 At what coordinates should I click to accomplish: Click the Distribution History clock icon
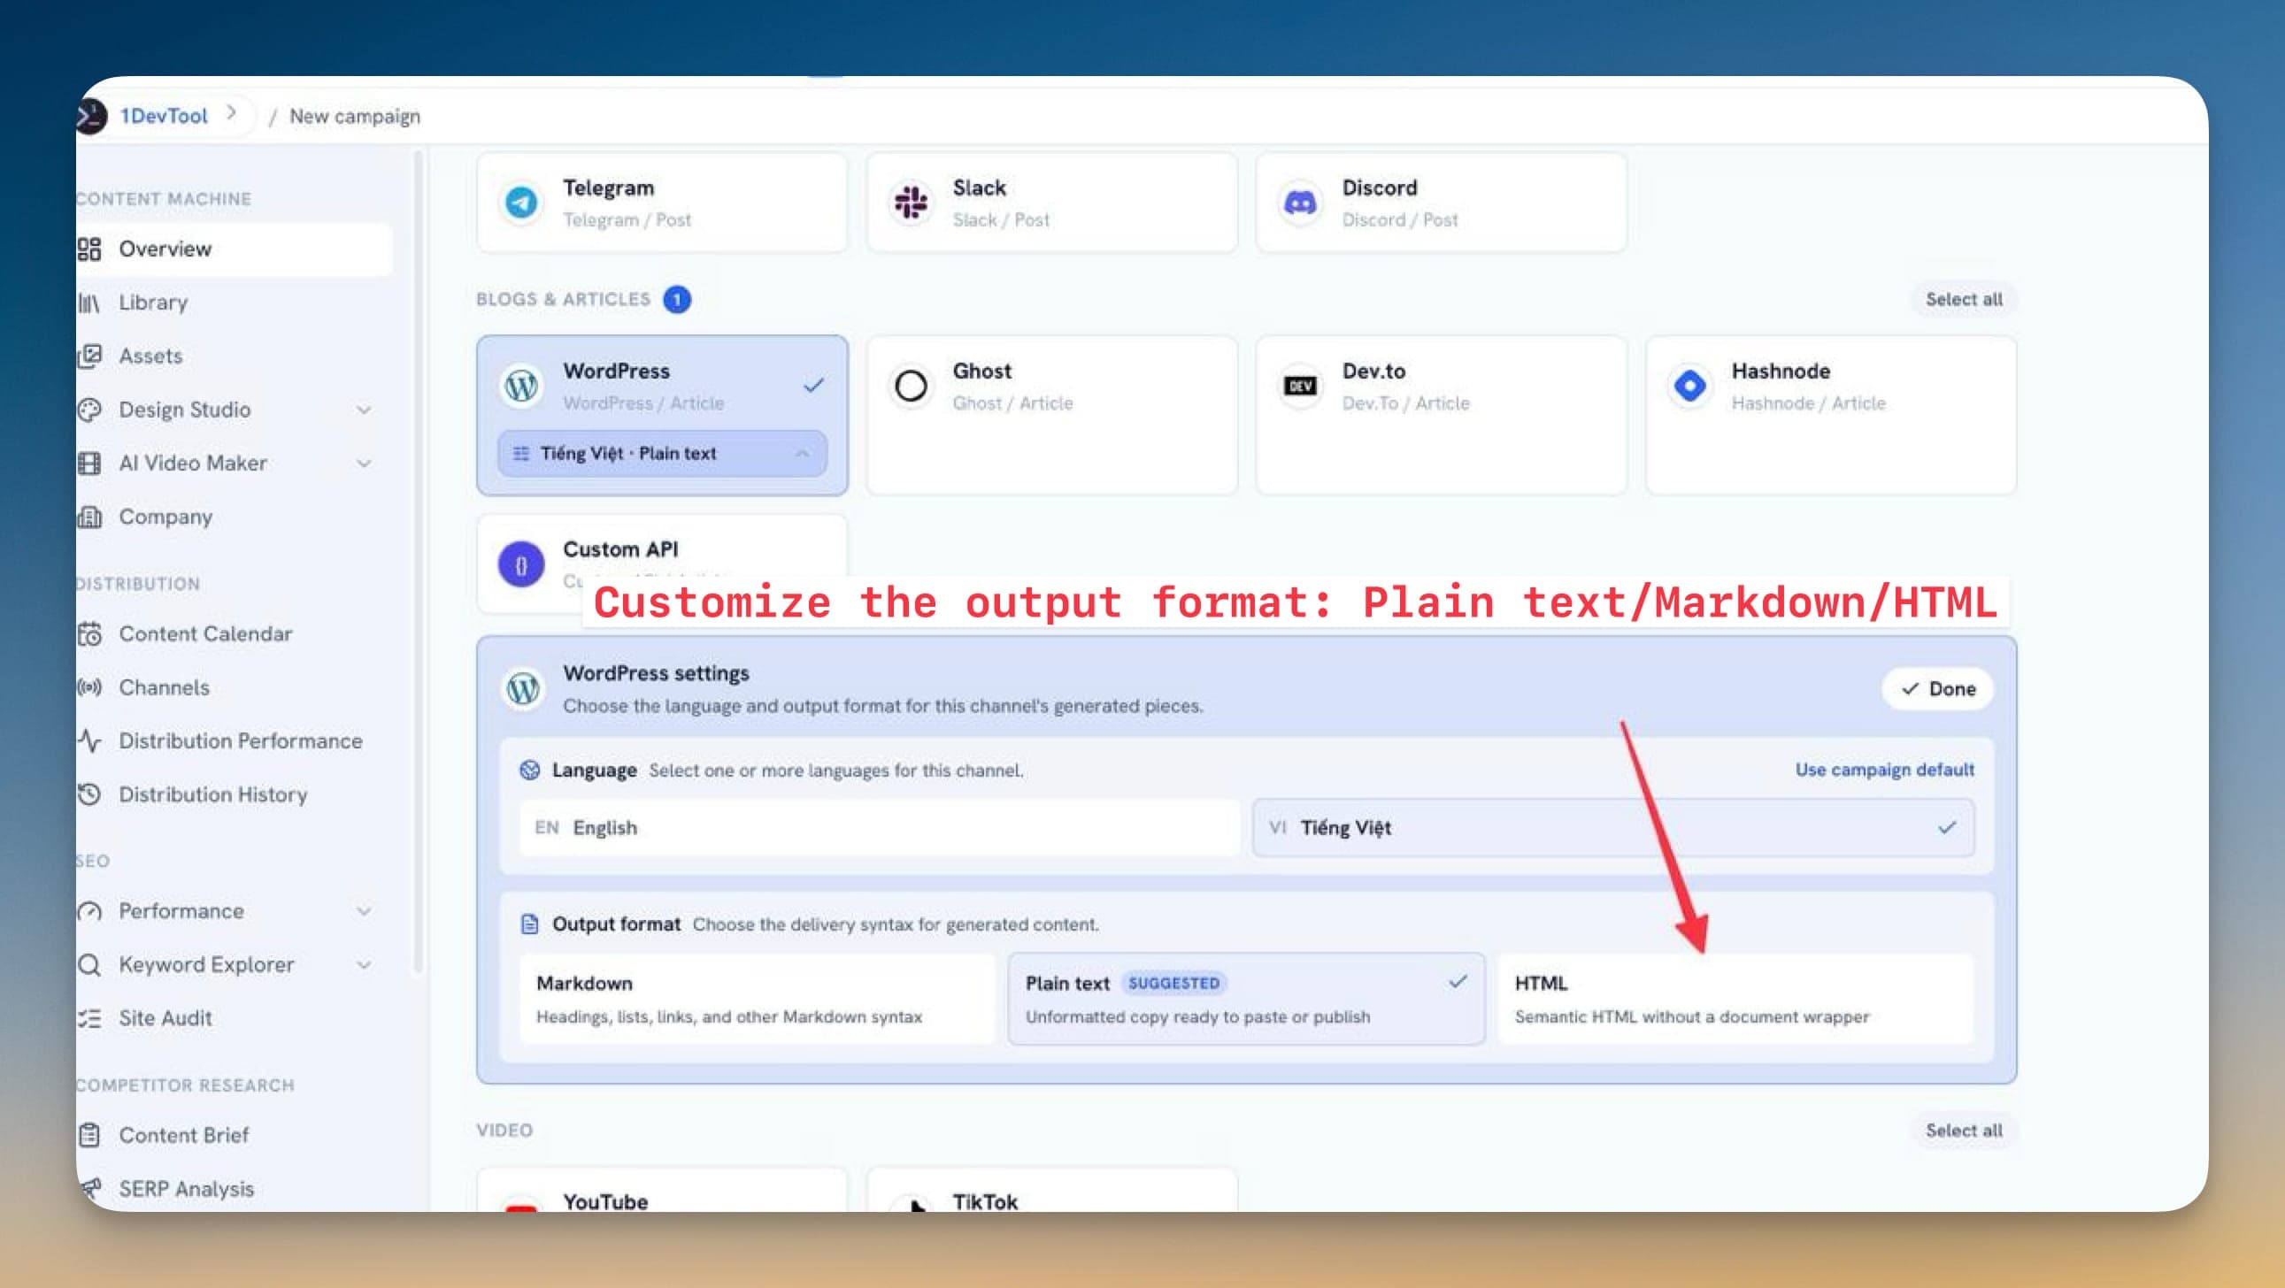coord(88,794)
